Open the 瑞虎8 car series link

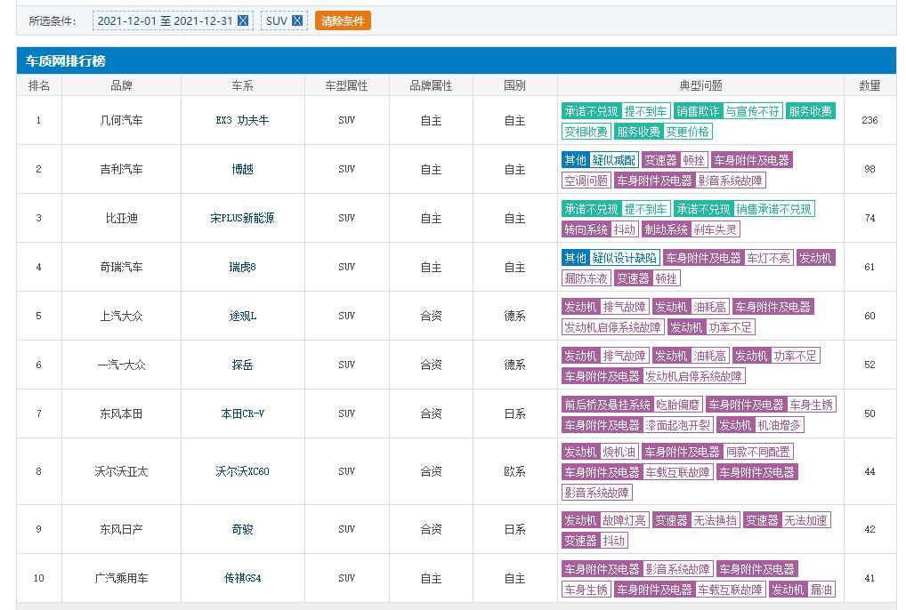click(x=242, y=267)
